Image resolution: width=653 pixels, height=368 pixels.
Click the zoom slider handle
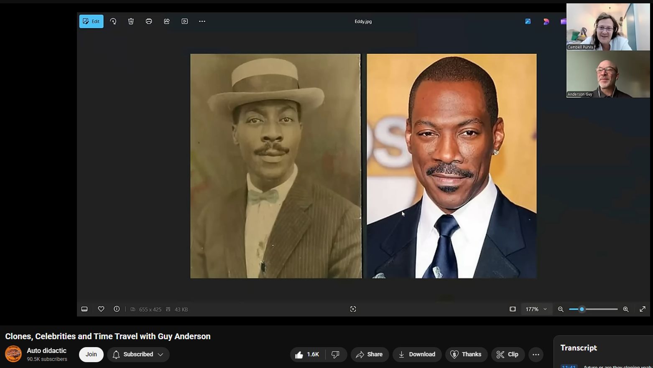click(x=582, y=309)
